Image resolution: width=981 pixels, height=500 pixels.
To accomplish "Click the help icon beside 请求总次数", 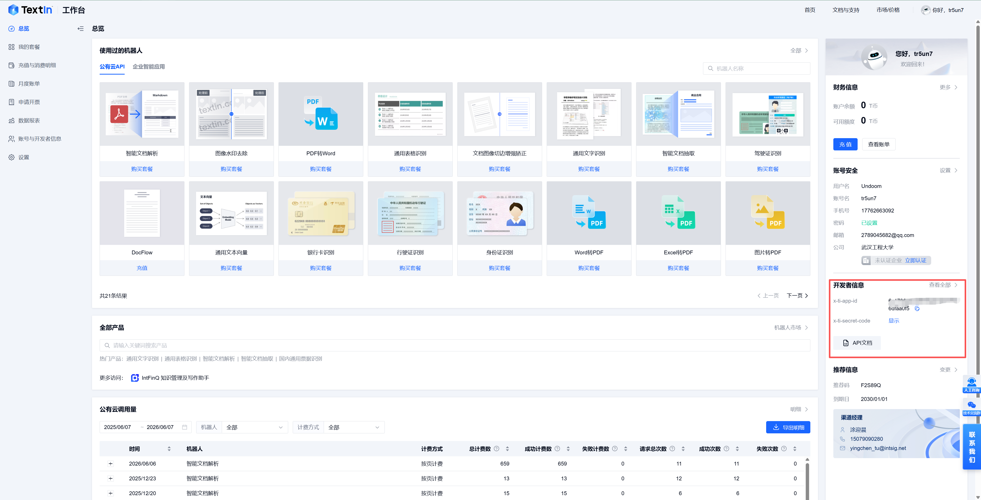I will 672,449.
